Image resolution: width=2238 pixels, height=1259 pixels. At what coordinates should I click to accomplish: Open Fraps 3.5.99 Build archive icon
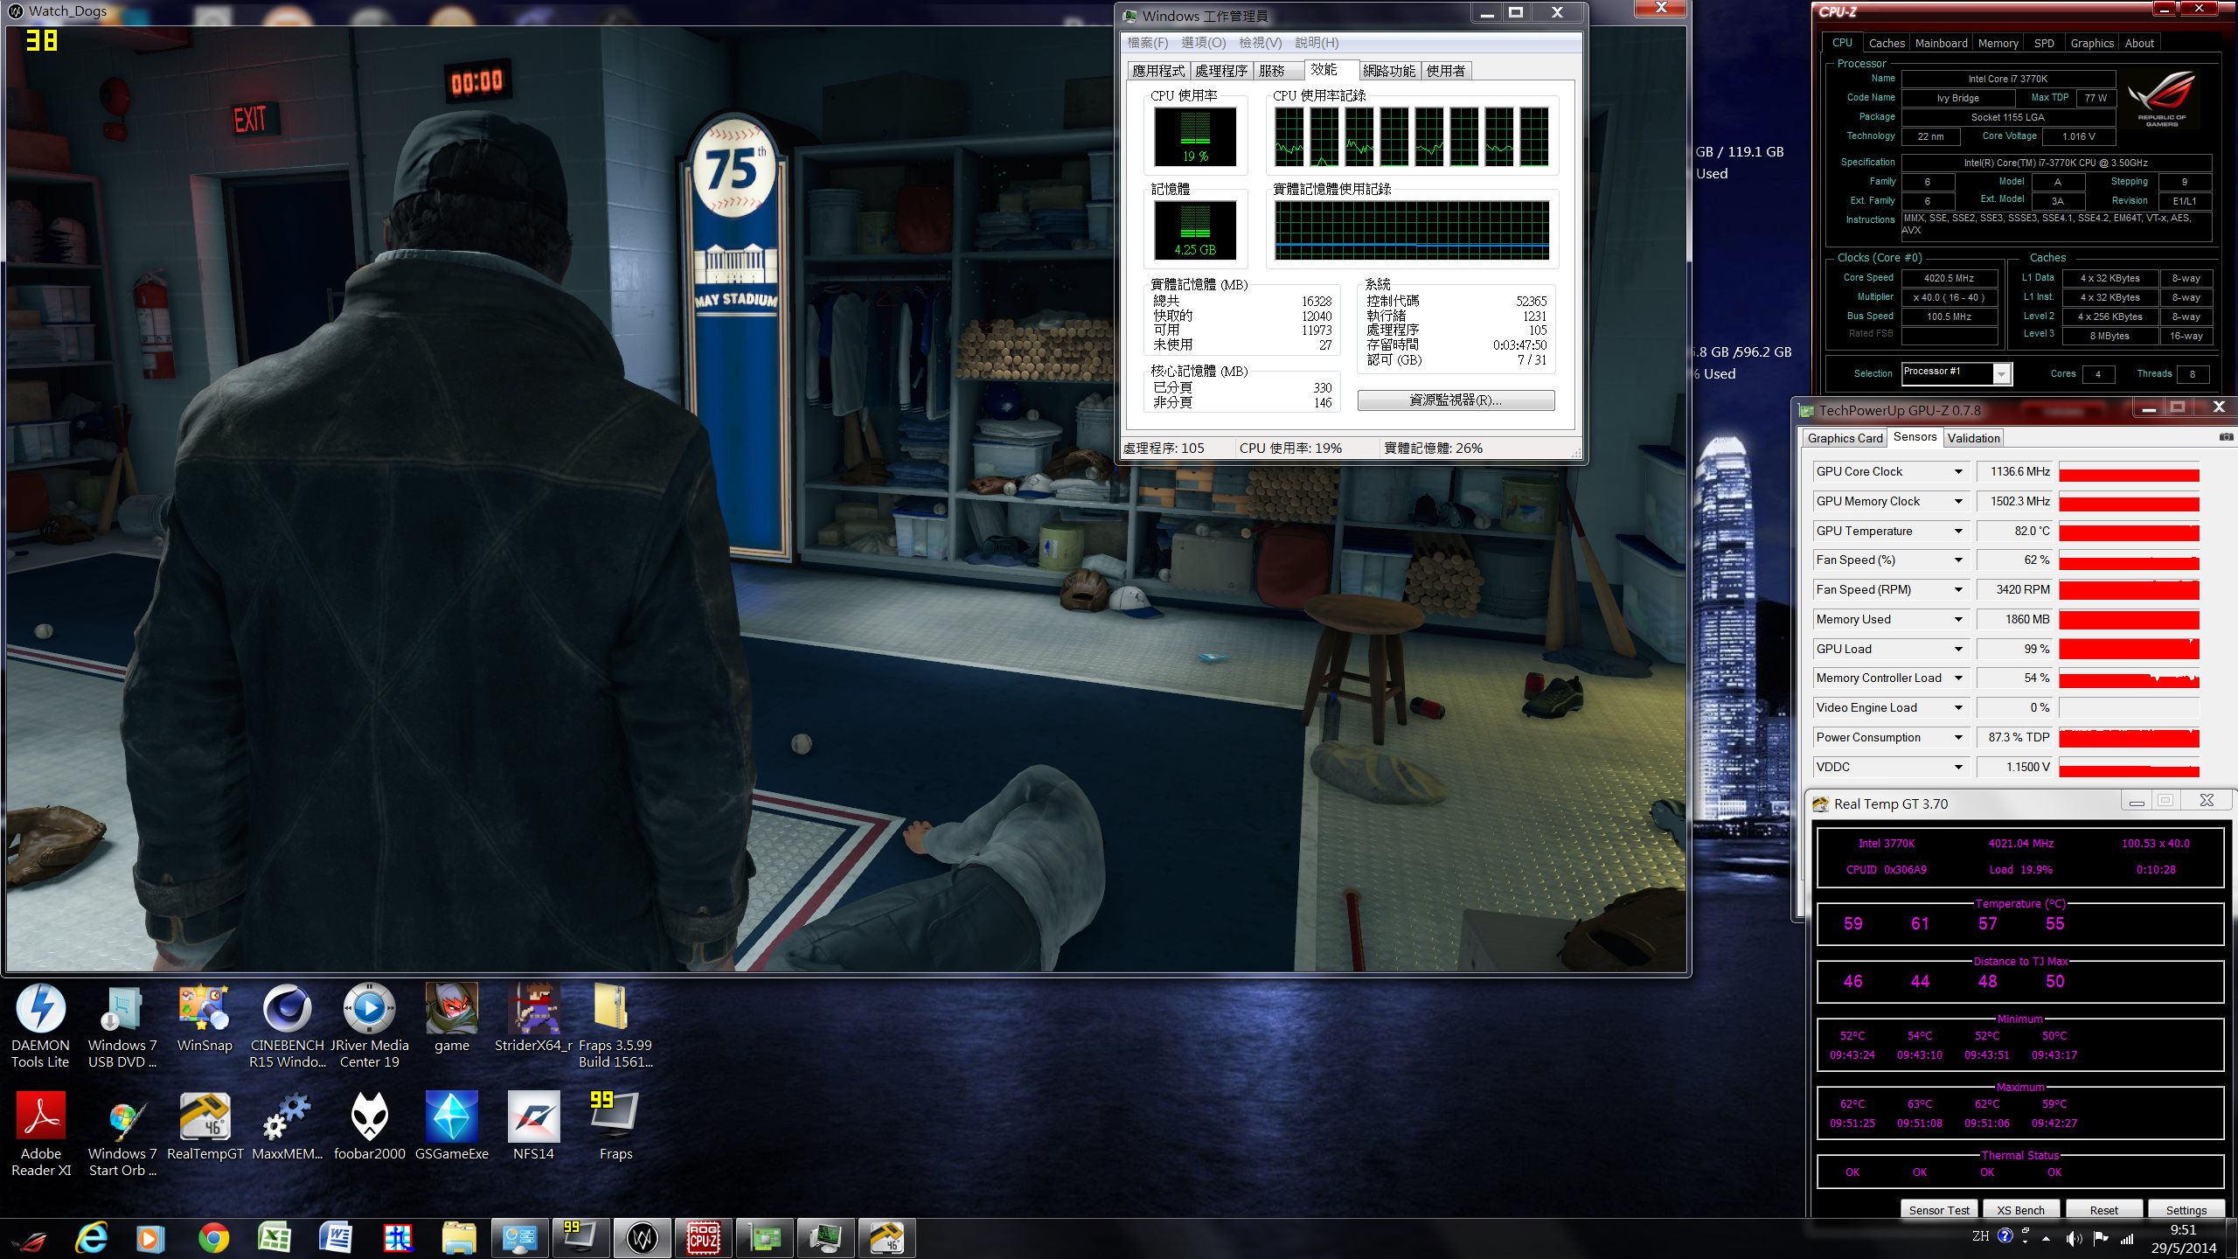[x=615, y=1025]
